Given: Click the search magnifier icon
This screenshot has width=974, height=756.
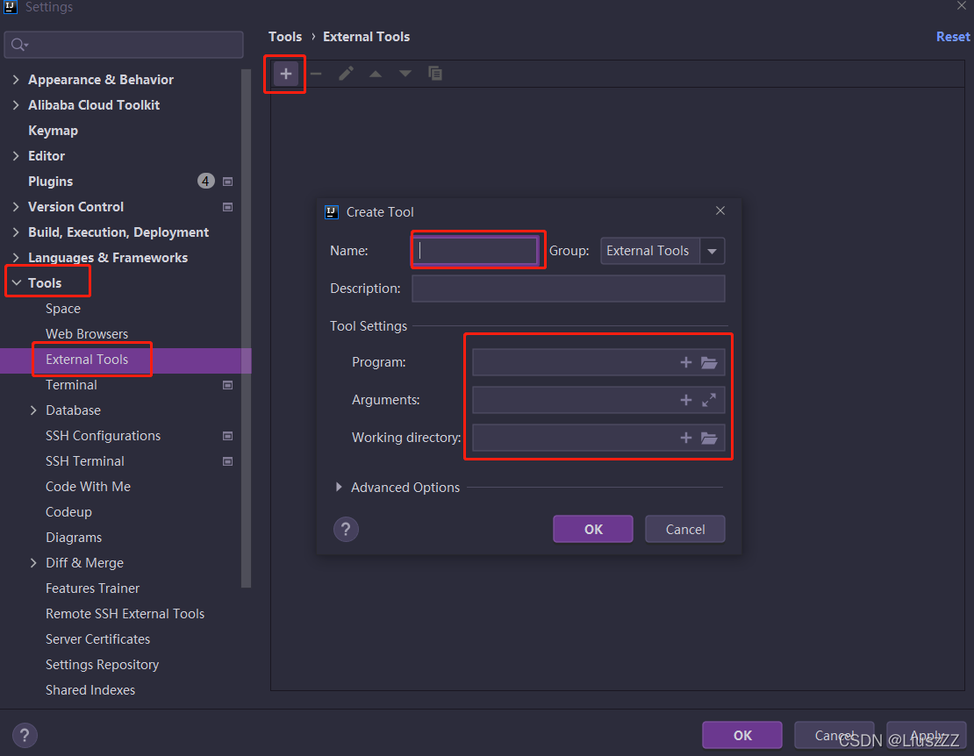Looking at the screenshot, I should click(x=19, y=45).
